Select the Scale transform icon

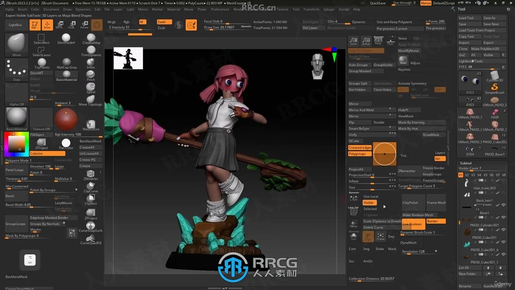tap(71, 25)
